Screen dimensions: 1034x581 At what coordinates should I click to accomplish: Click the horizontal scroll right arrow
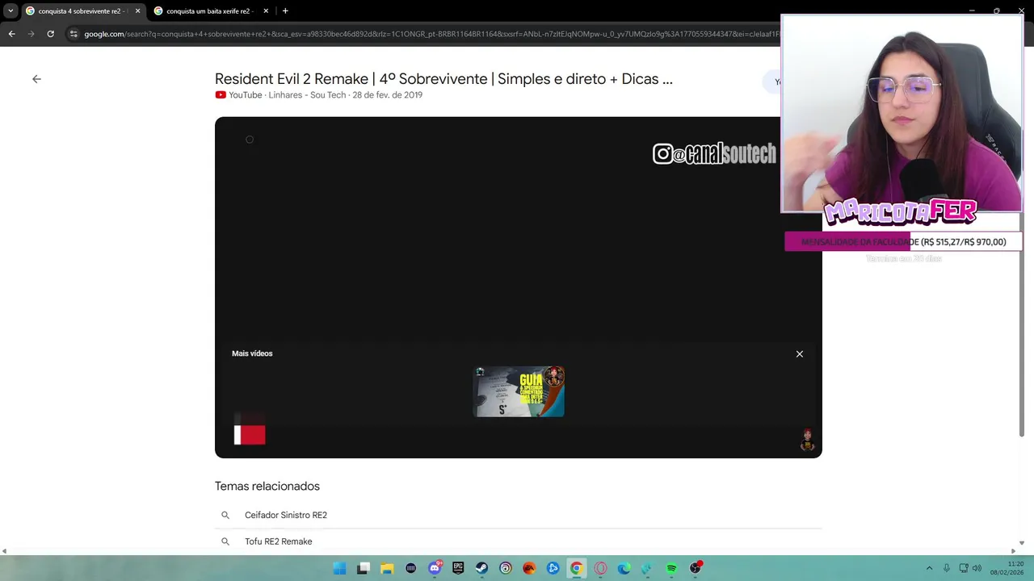(1013, 551)
